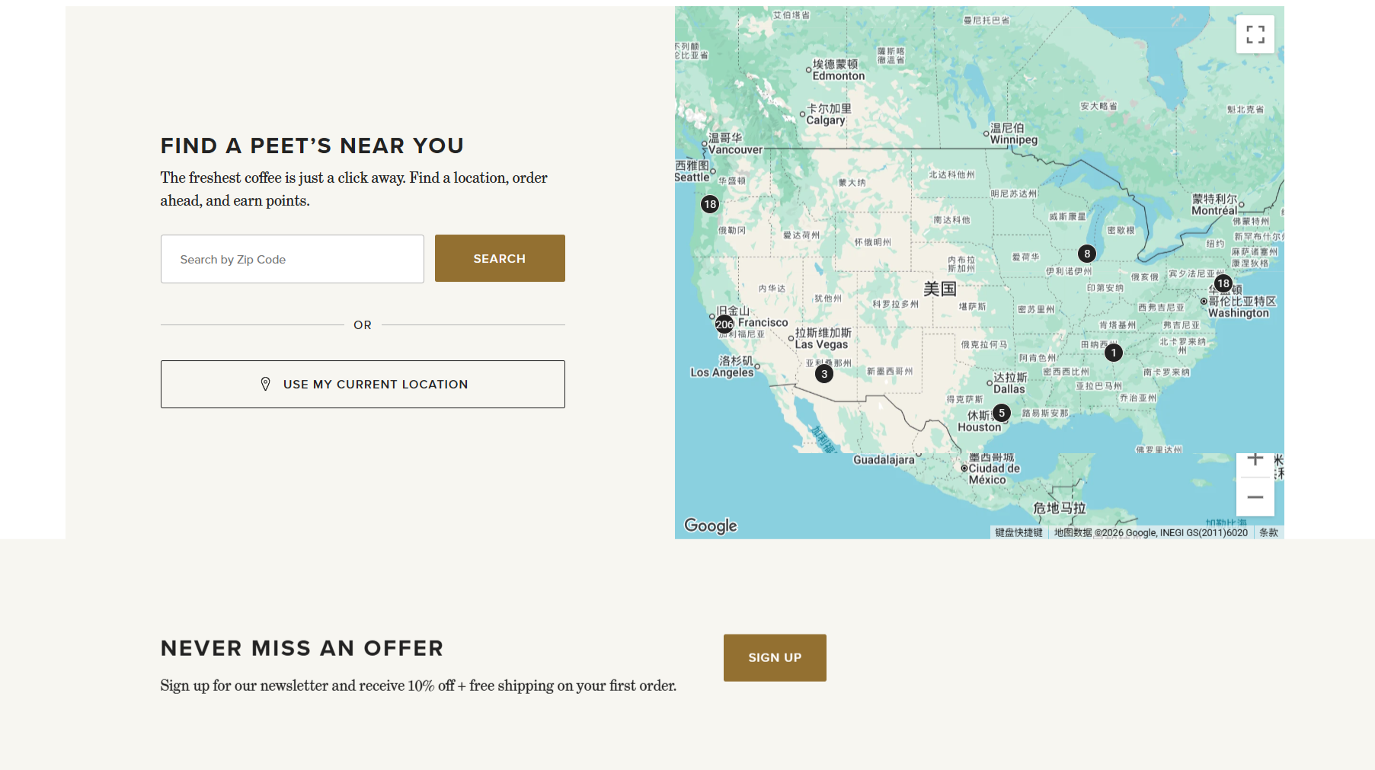Open the map terms link (条款)
Screen dimensions: 1375x770
click(x=1268, y=532)
